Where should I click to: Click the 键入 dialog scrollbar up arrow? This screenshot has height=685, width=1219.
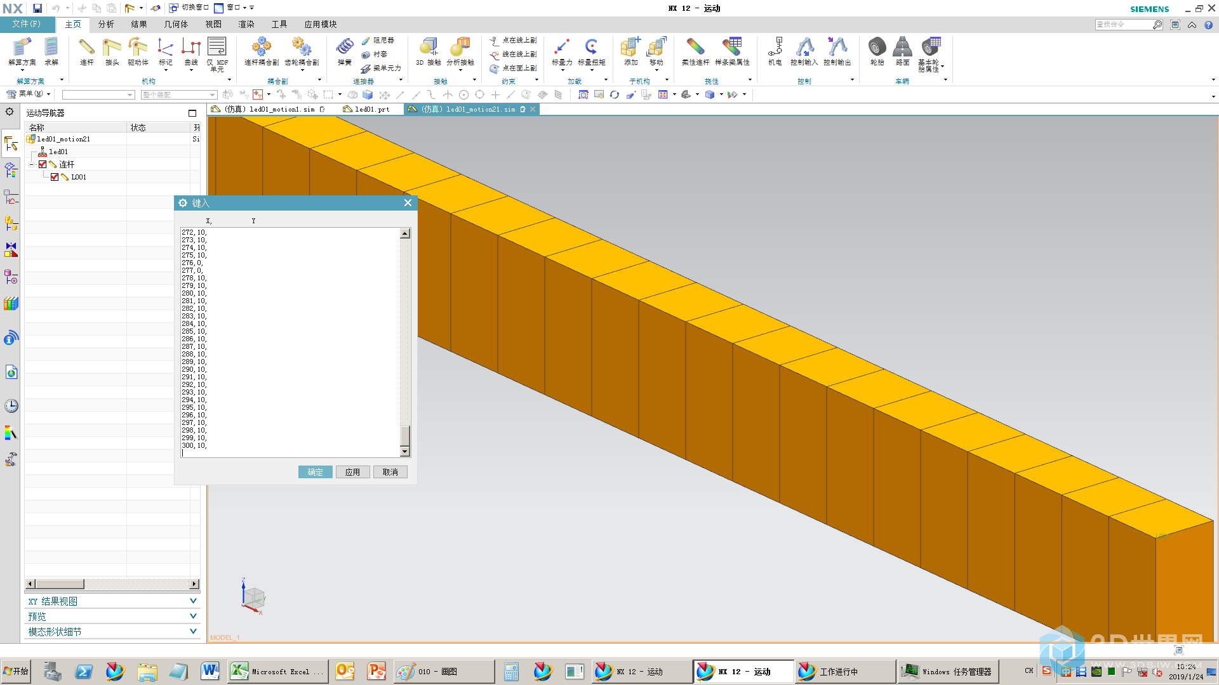405,233
